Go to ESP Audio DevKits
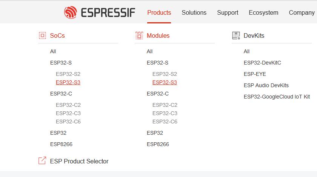 point(266,85)
